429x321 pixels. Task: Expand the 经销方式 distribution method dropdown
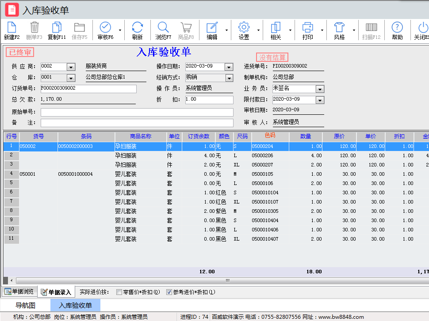tap(229, 78)
